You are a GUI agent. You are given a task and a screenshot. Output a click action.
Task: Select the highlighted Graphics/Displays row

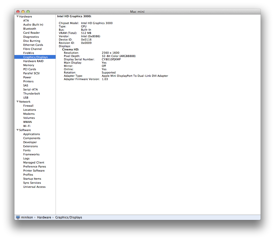click(35, 57)
